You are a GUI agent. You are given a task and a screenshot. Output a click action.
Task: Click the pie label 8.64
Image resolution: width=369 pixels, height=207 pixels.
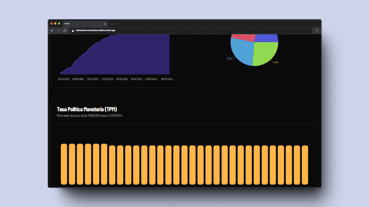coord(229,58)
